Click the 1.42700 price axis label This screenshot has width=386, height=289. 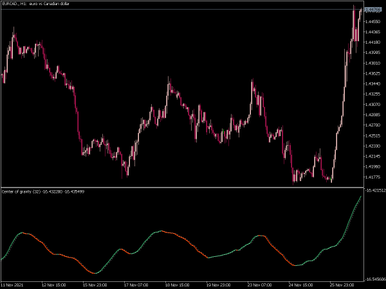(x=372, y=125)
